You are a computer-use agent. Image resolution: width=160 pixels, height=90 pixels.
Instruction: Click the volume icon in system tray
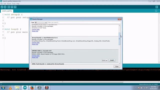click(x=147, y=88)
